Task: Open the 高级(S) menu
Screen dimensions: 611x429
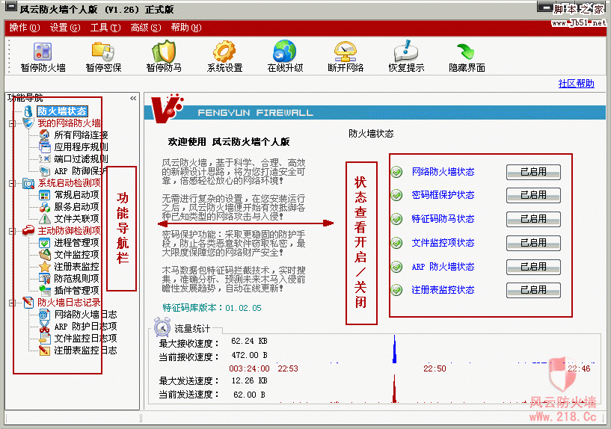Action: click(146, 28)
